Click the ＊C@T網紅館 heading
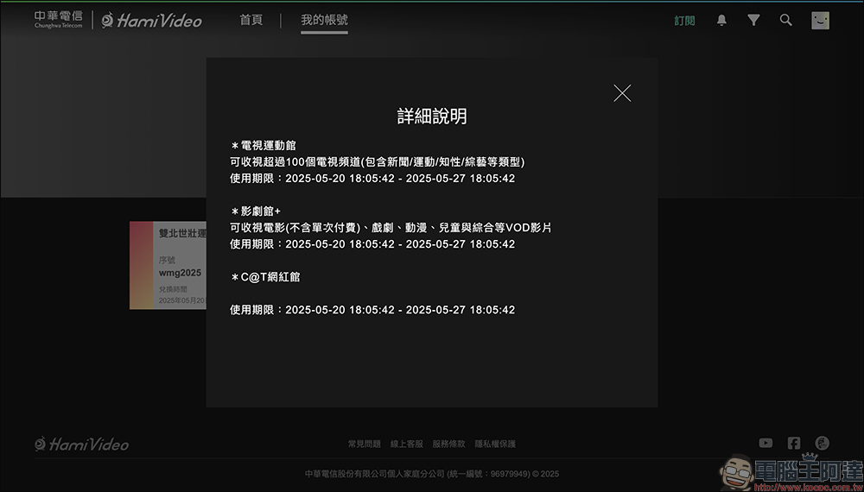Viewport: 864px width, 492px height. [265, 277]
